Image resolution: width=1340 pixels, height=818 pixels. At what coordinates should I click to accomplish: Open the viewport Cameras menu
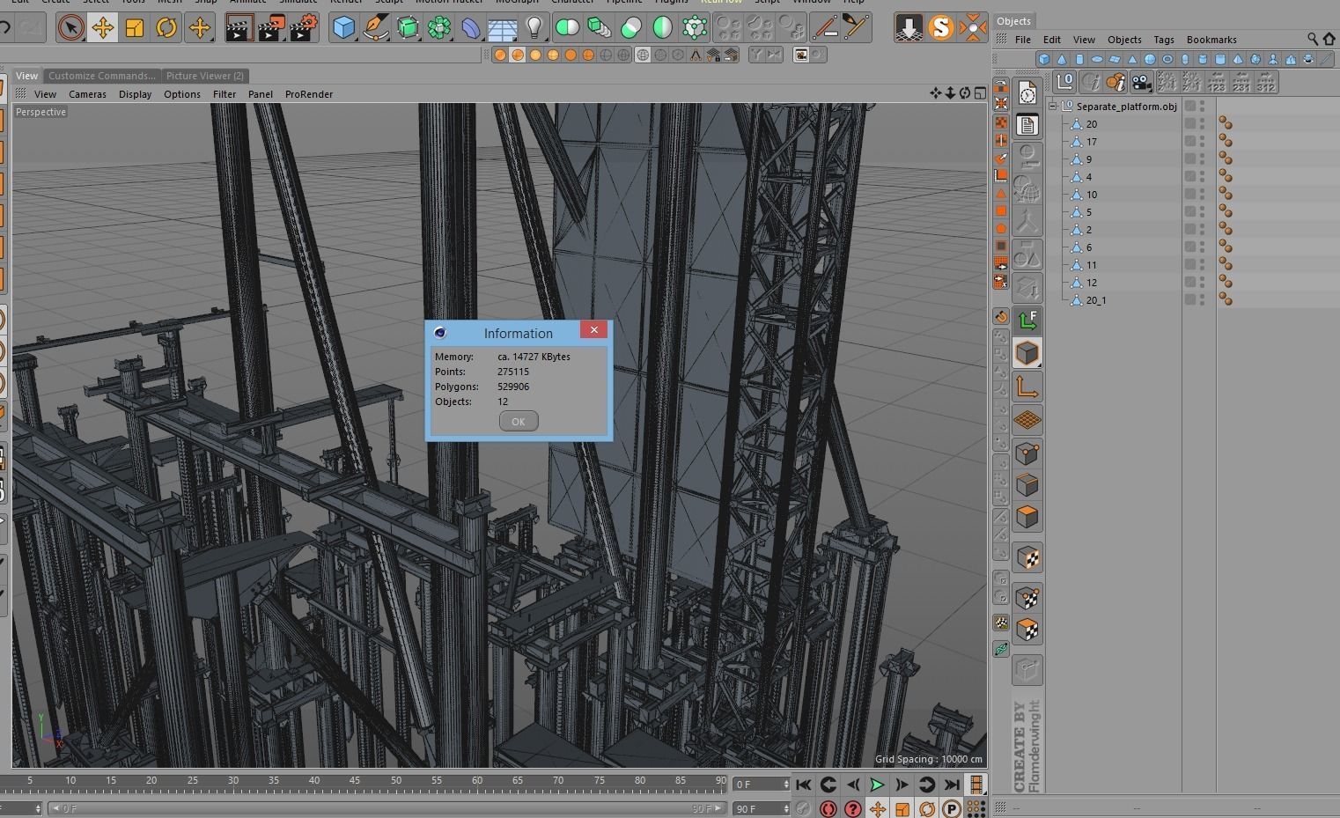point(87,94)
